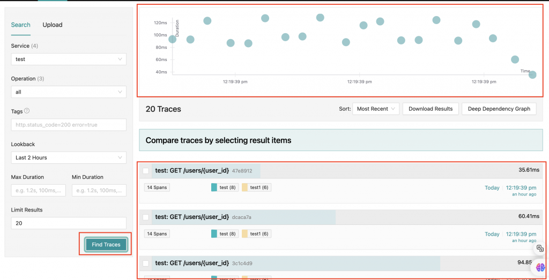This screenshot has width=549, height=280.
Task: Open trace 47e8912 GET /users/{user_id}
Action: click(x=192, y=171)
